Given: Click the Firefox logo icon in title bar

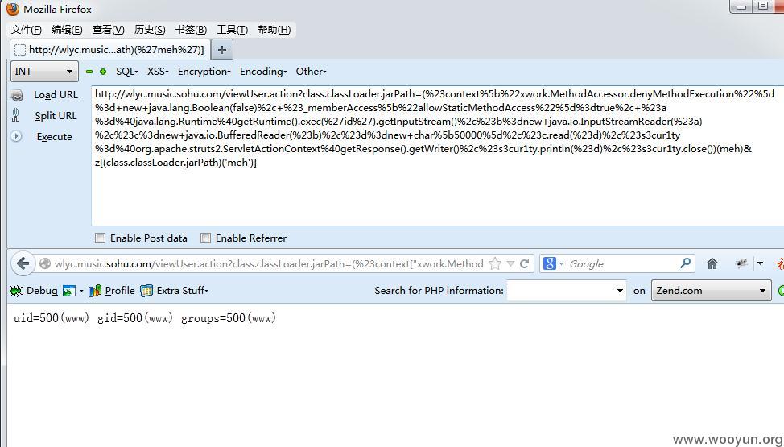Looking at the screenshot, I should pyautogui.click(x=13, y=9).
